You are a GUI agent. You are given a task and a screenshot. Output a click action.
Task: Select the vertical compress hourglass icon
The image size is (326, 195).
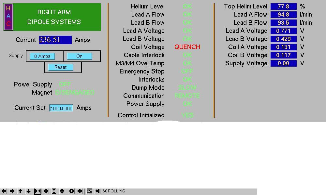coord(54,191)
